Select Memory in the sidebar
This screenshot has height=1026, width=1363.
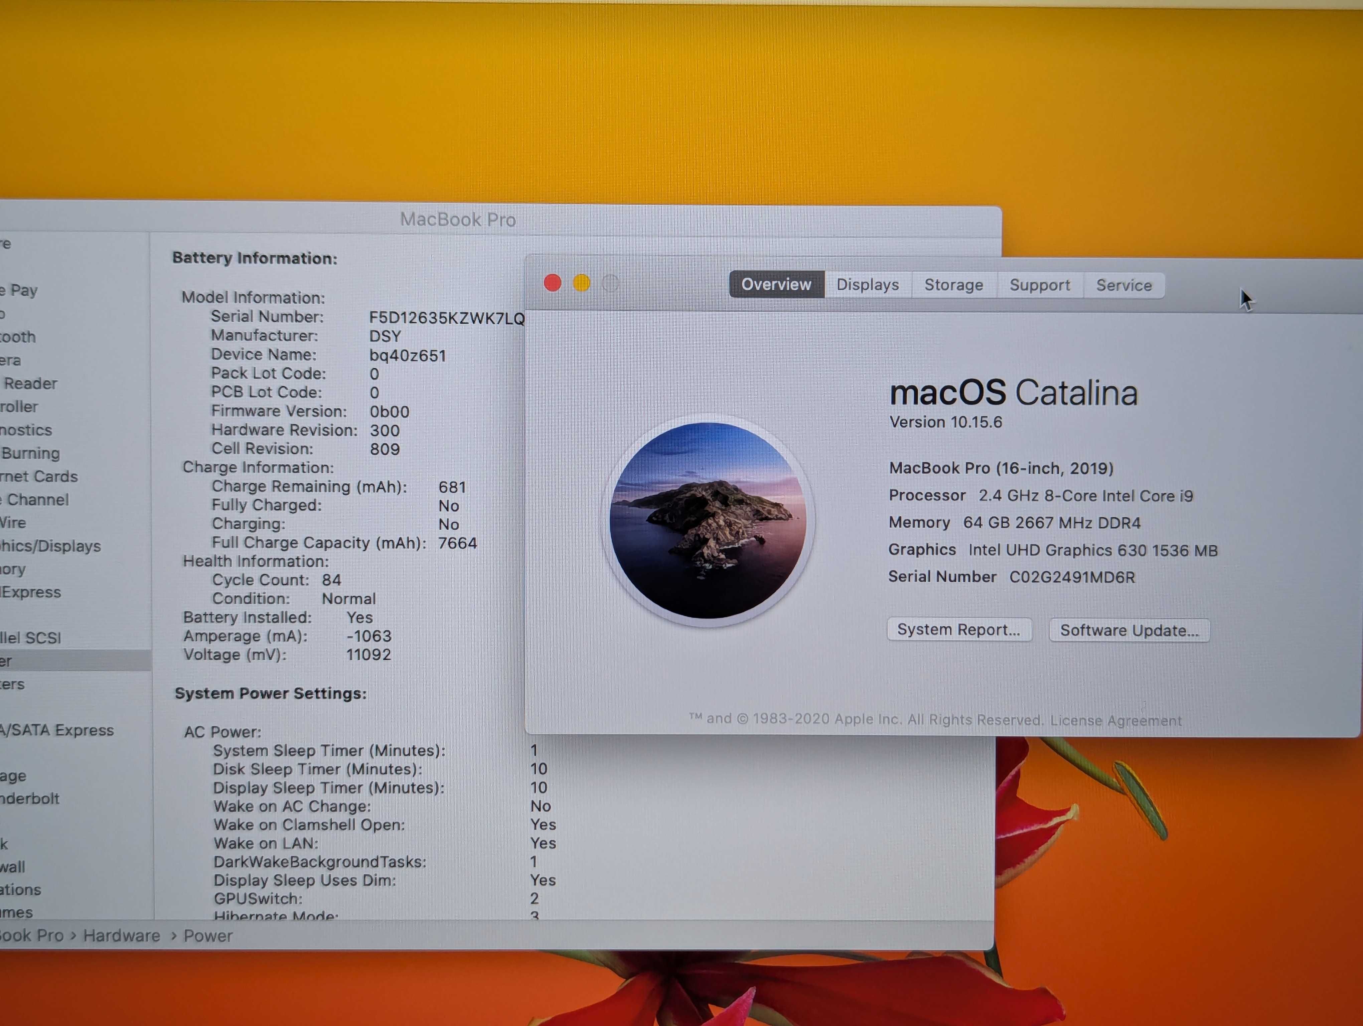coord(14,569)
